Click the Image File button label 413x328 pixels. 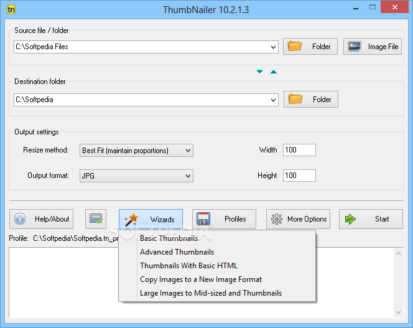tap(383, 47)
